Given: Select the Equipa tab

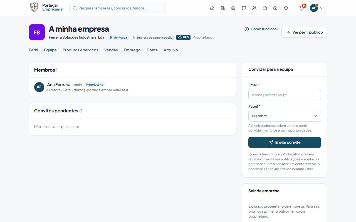Looking at the screenshot, I should pos(50,50).
